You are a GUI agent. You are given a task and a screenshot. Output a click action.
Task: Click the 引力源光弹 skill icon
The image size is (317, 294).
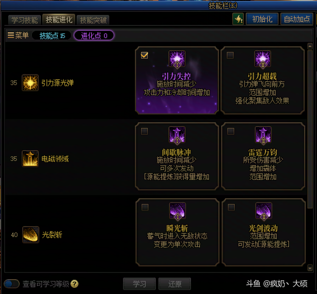pyautogui.click(x=30, y=82)
